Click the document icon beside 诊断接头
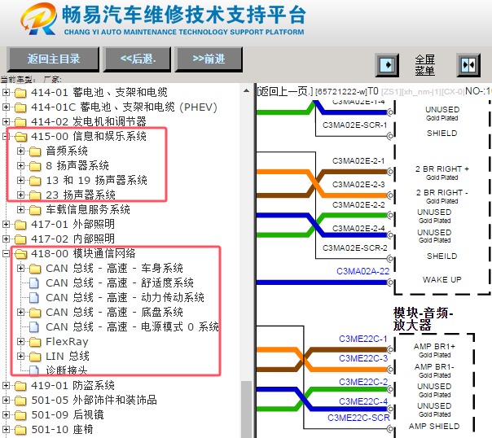This screenshot has width=492, height=438. pyautogui.click(x=34, y=370)
